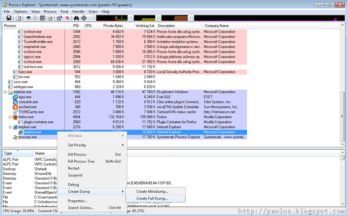Open the CPU usage history graph
The image size is (347, 216).
point(112,18)
